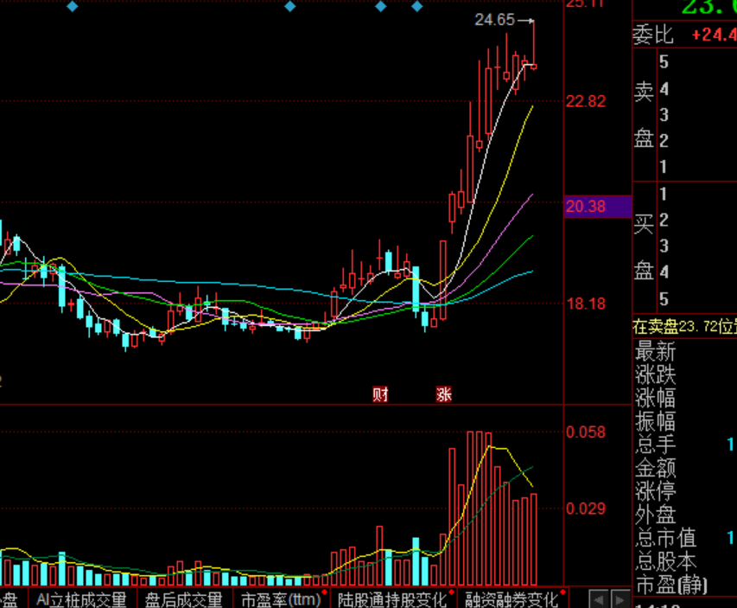
Task: Click the 在卖盘23.72位 order message
Action: click(x=685, y=327)
